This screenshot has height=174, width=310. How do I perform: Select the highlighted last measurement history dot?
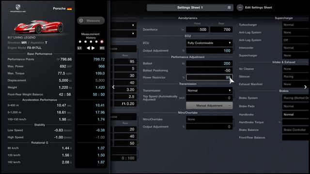click(102, 42)
